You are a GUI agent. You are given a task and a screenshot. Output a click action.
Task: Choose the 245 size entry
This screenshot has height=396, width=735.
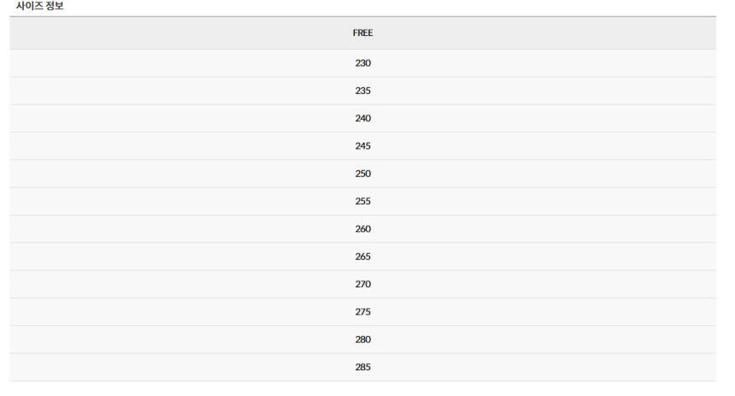point(362,146)
